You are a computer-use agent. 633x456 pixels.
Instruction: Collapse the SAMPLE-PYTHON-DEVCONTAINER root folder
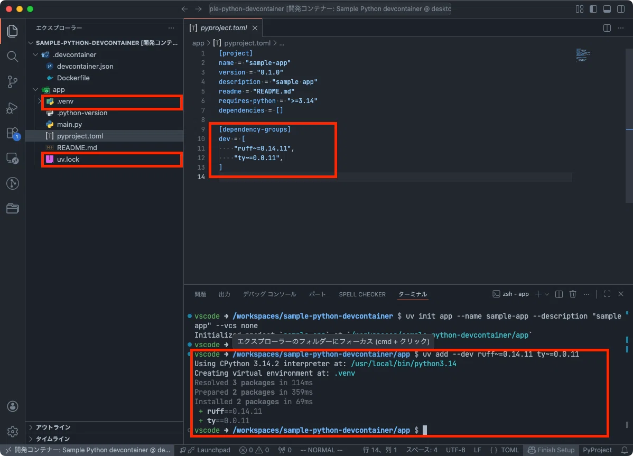point(31,43)
